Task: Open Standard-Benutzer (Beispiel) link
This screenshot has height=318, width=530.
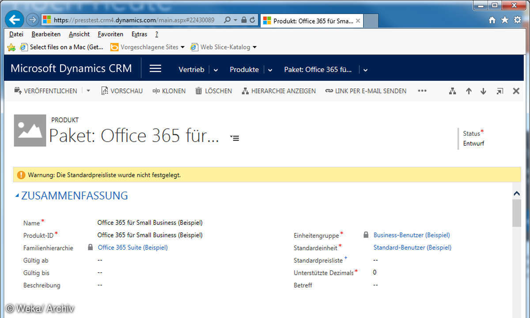Action: click(x=413, y=247)
